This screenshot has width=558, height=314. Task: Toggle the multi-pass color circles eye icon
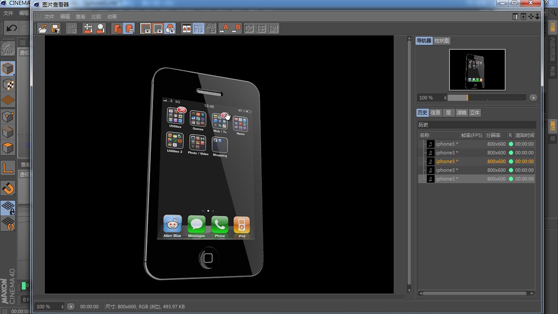tap(170, 29)
